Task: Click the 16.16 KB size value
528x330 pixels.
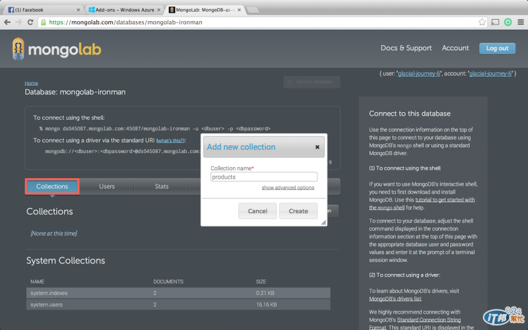Action: pyautogui.click(x=267, y=304)
